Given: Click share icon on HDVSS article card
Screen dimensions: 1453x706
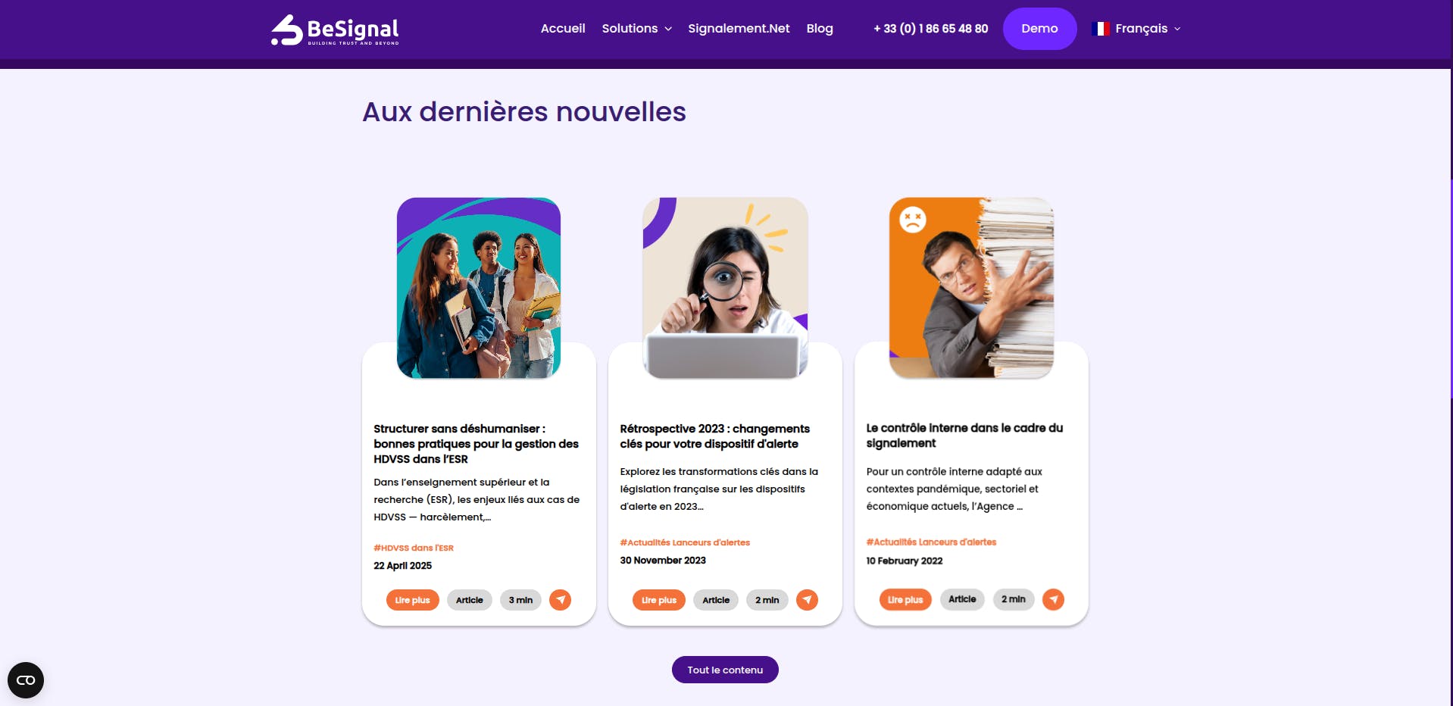Looking at the screenshot, I should pyautogui.click(x=560, y=600).
